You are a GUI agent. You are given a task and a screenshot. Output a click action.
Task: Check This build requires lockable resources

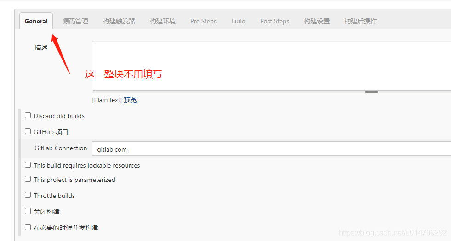28,165
